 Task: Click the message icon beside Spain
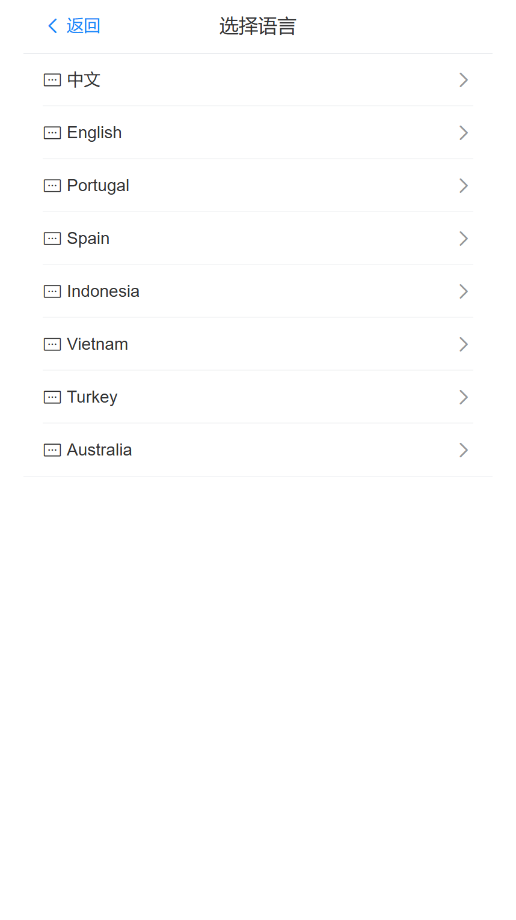click(52, 239)
